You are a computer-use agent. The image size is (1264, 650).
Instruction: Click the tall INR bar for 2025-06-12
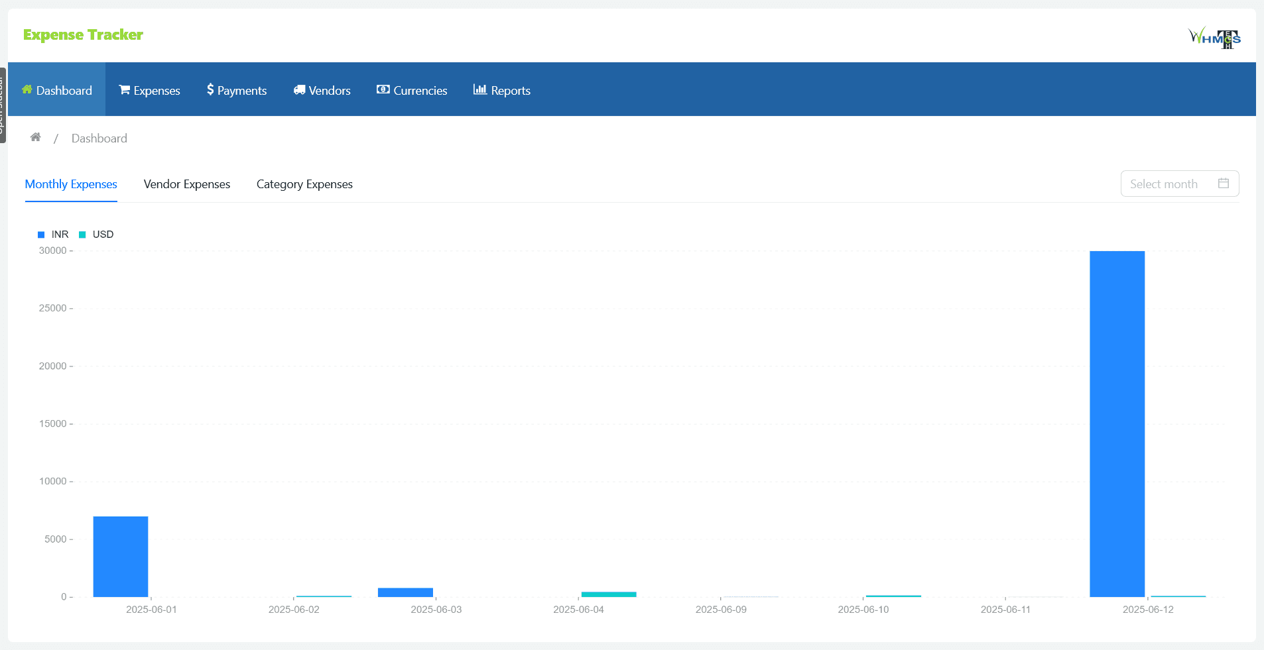[1117, 424]
